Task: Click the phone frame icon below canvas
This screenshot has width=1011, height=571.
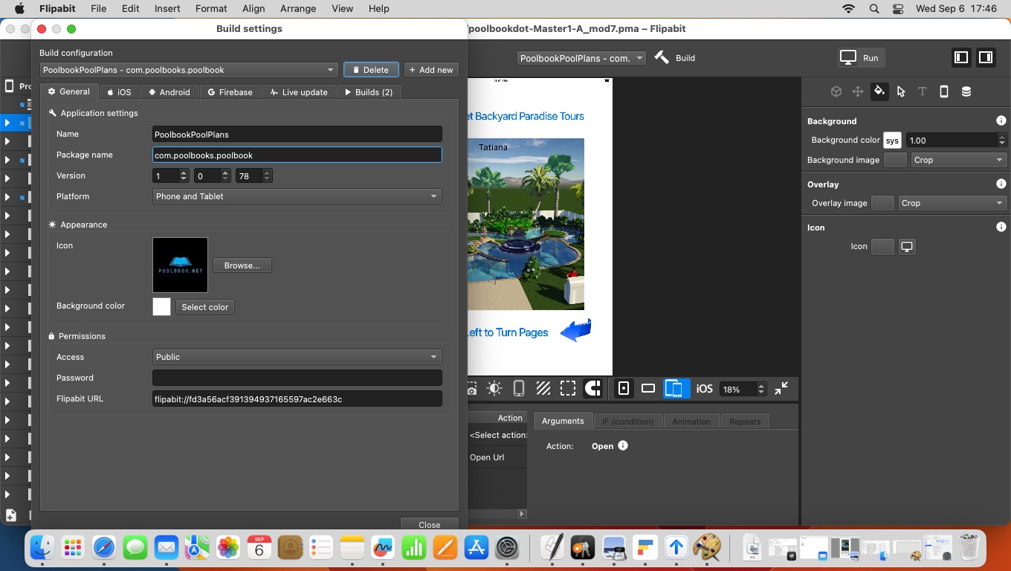Action: coord(519,388)
